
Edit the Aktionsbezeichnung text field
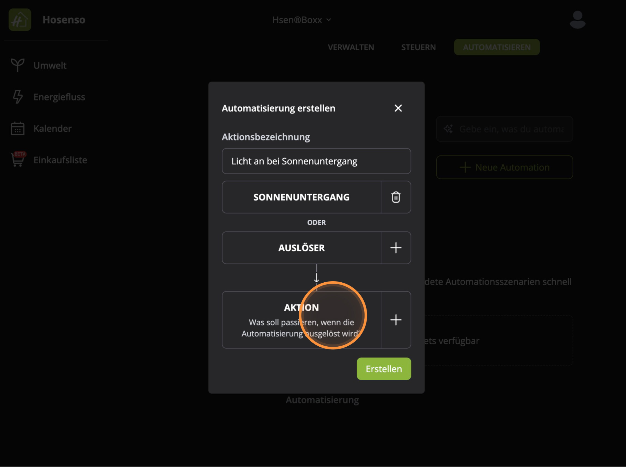coord(316,161)
